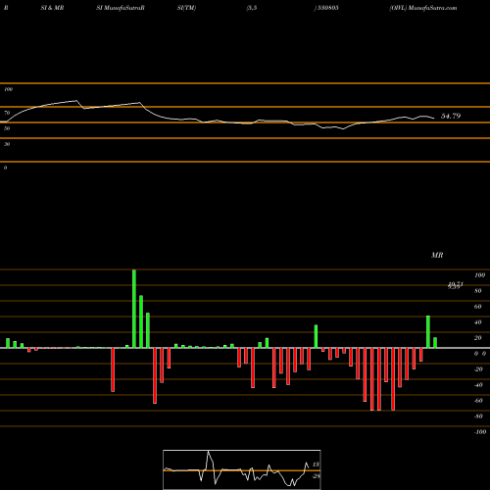Click the -40 label on MR axis
Viewport: 490px width, 490px height.
(x=478, y=385)
